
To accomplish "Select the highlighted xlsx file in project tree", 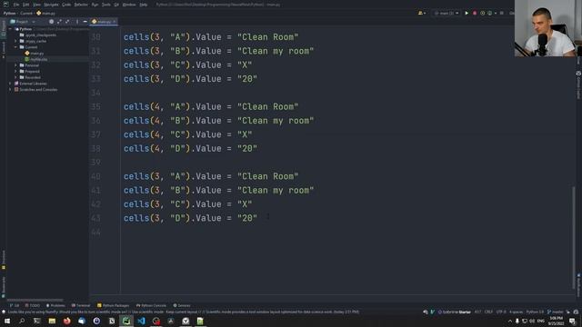I will pyautogui.click(x=36, y=59).
